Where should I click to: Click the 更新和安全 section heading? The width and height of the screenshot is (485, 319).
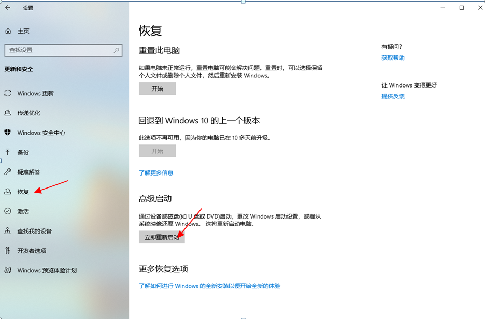click(x=19, y=69)
